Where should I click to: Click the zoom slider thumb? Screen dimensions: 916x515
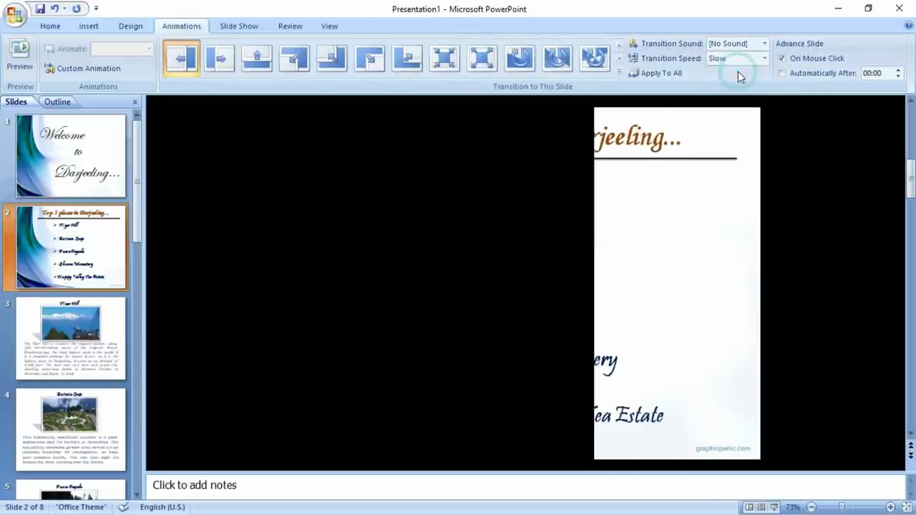pyautogui.click(x=842, y=507)
